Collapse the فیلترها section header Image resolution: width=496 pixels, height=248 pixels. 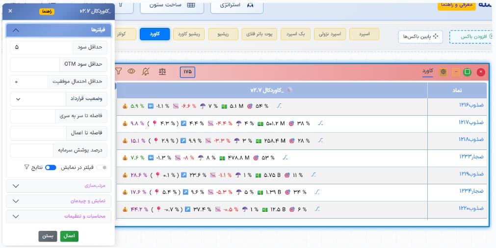58,30
